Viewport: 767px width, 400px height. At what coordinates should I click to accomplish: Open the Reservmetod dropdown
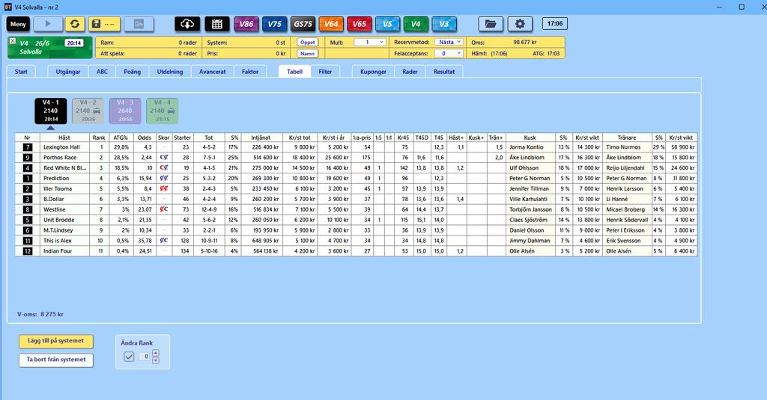point(449,43)
